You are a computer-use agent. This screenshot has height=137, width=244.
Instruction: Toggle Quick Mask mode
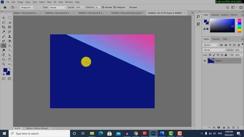[3, 79]
